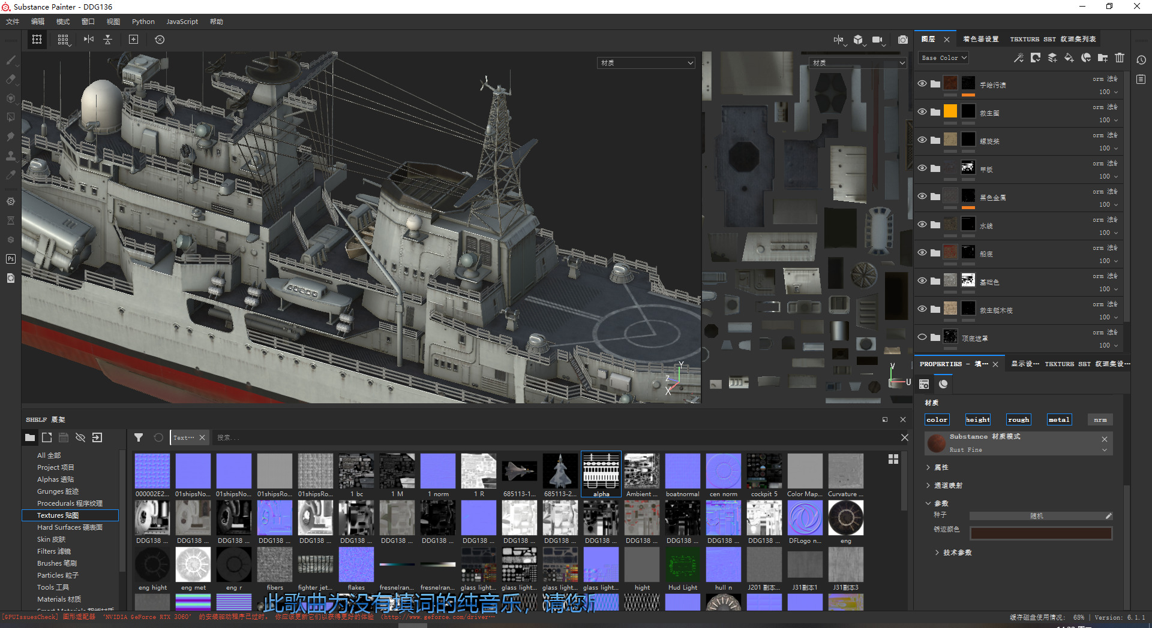Viewport: 1152px width, 628px height.
Task: Open the grid layout options
Action: click(63, 40)
